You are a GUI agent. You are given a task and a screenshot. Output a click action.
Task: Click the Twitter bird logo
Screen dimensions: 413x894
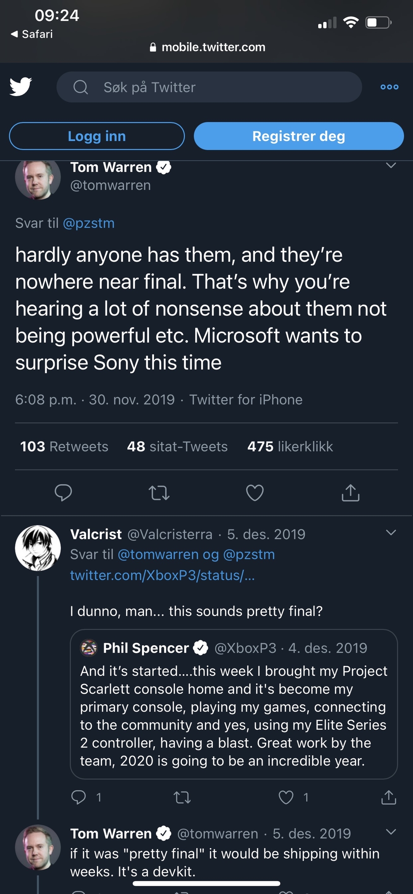point(21,87)
